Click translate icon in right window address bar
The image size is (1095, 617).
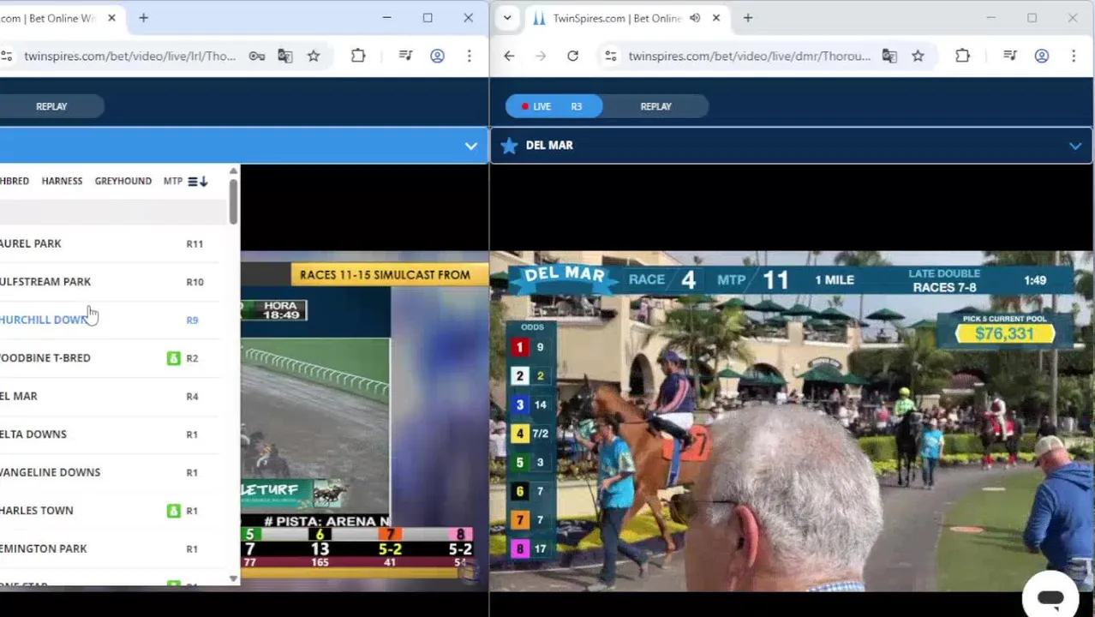[x=889, y=56]
